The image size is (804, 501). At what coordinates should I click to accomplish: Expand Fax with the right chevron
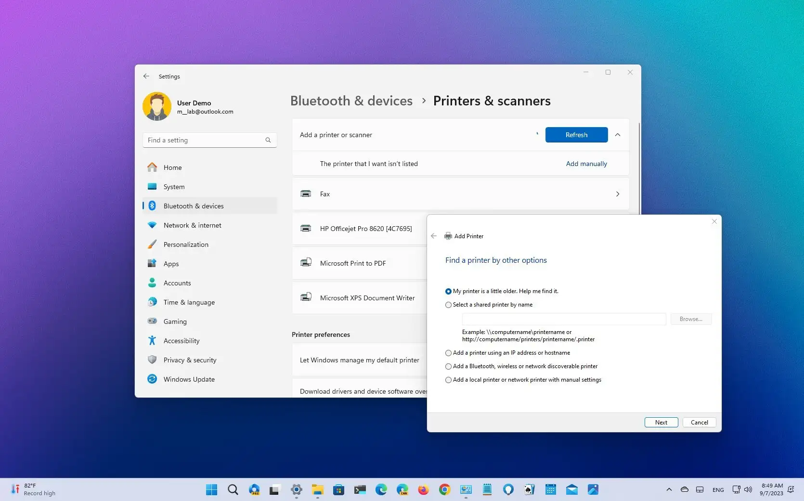click(x=618, y=194)
